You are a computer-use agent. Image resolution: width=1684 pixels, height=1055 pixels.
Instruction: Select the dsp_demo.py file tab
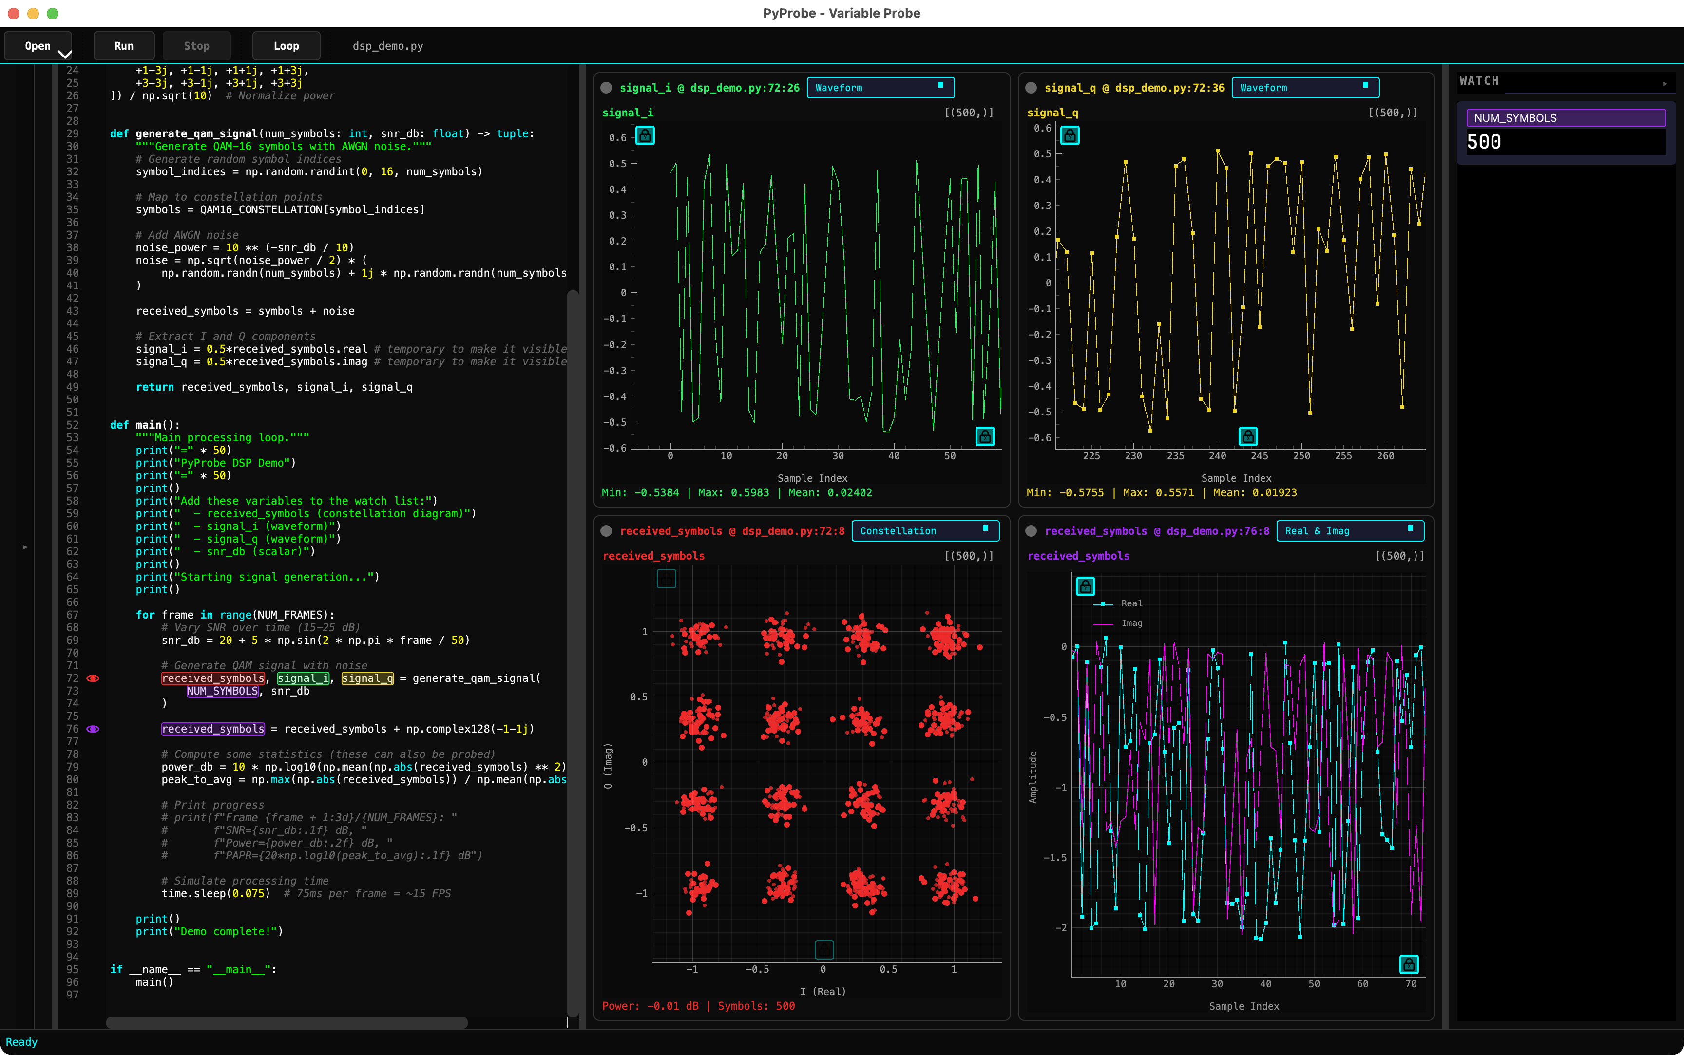coord(386,46)
